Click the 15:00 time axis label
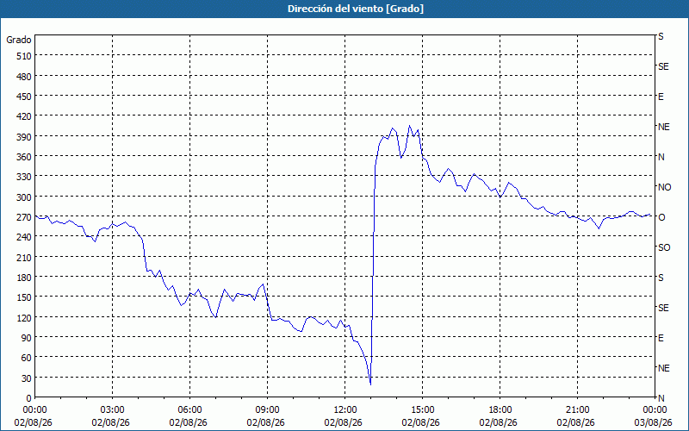 point(423,410)
